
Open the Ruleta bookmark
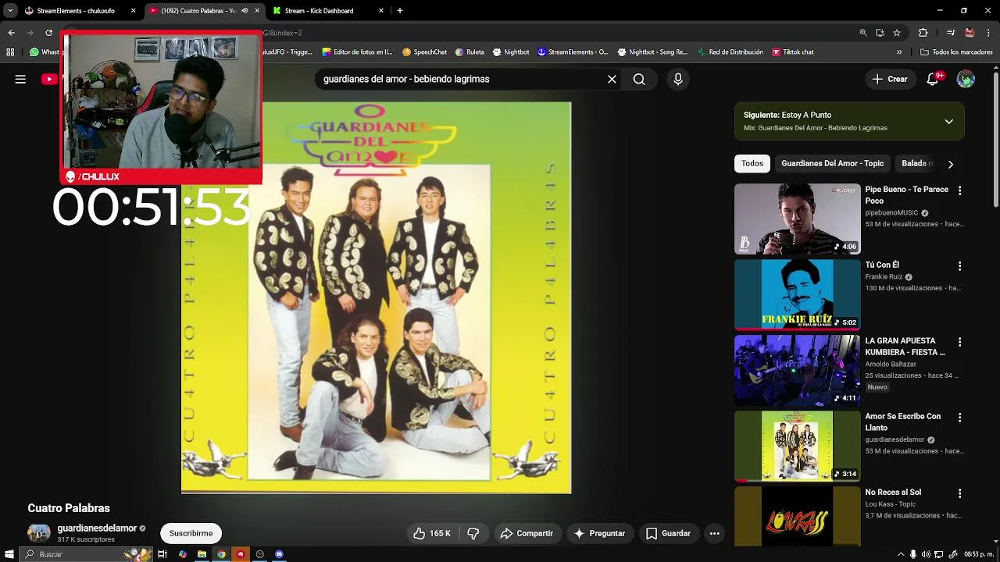tap(469, 52)
